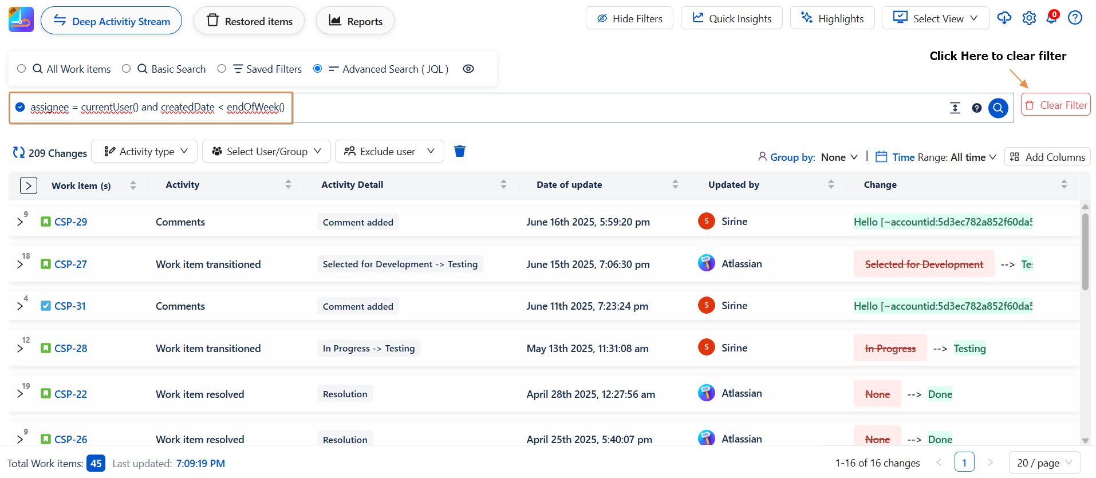
Task: Open the CSP-29 work item link
Action: coord(70,222)
